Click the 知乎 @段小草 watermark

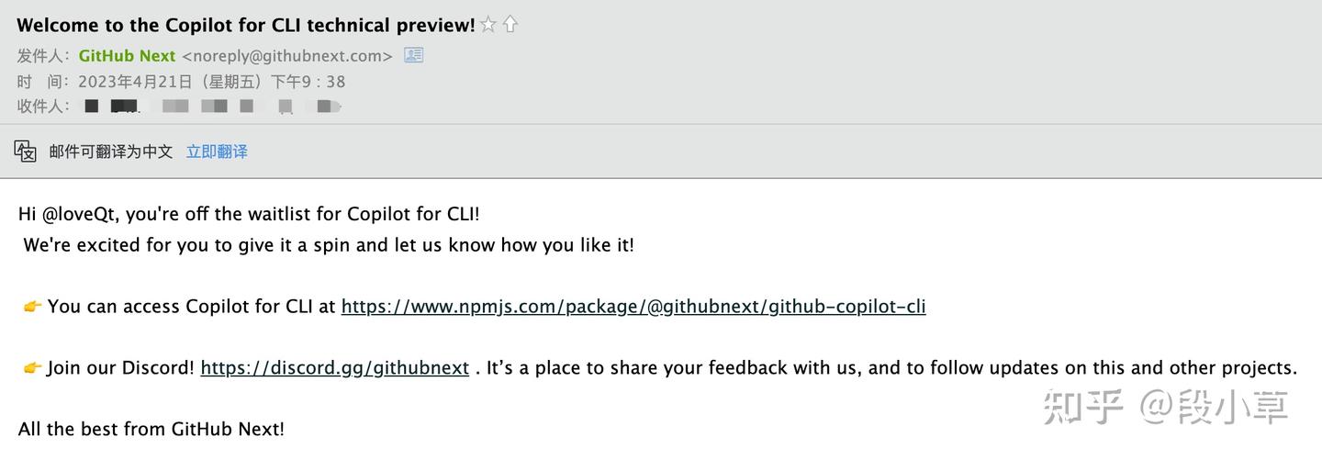(1166, 407)
